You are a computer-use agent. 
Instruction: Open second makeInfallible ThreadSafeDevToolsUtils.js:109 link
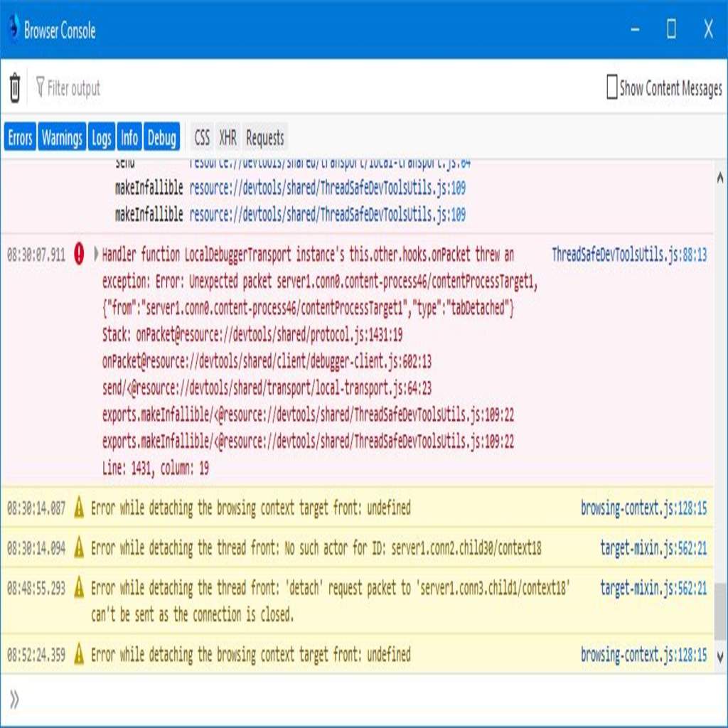click(x=327, y=215)
